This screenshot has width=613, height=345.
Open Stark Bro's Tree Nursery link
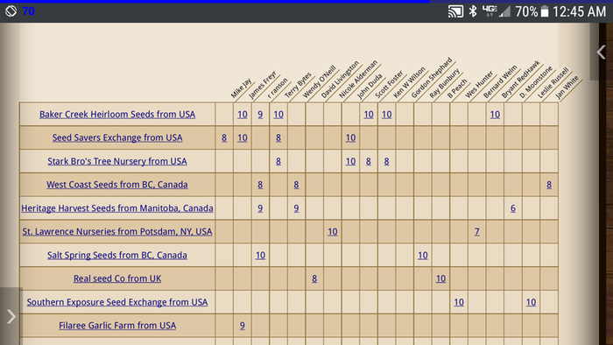(x=117, y=161)
